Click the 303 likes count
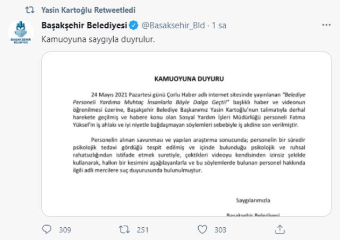This screenshot has height=240, width=340. click(x=220, y=230)
